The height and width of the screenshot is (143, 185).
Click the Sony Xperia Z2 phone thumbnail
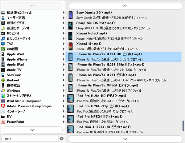click(71, 15)
